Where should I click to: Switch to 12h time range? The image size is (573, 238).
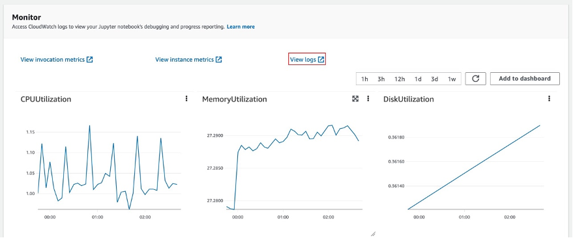(400, 79)
